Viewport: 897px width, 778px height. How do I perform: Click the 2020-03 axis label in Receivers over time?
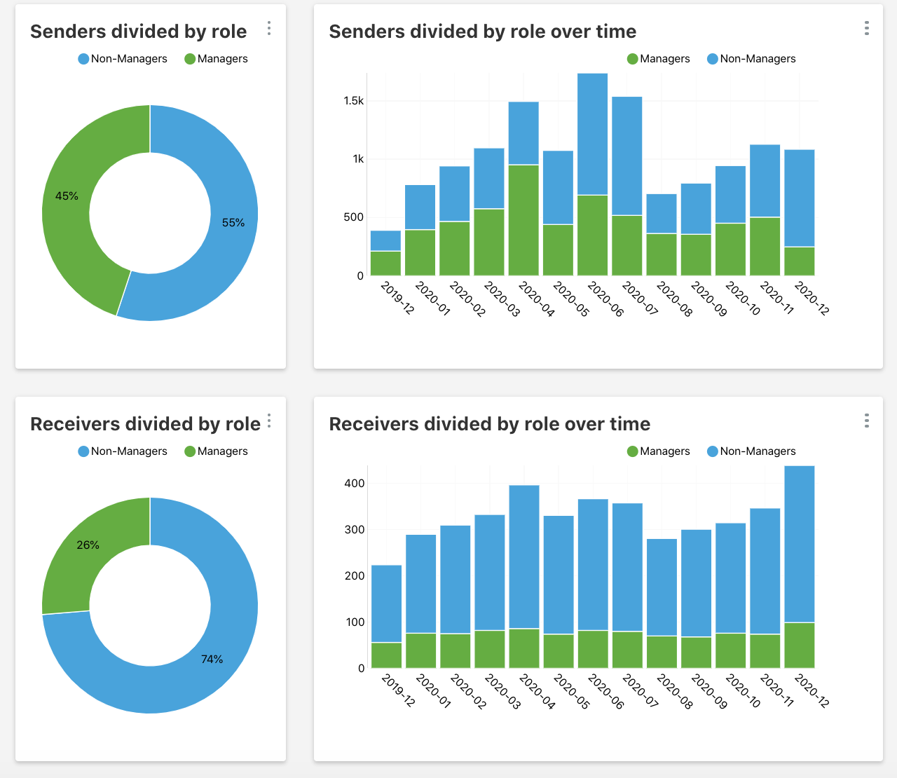point(503,692)
